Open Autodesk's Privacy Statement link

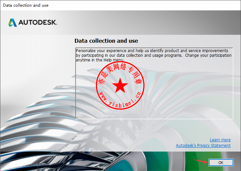pyautogui.click(x=203, y=145)
